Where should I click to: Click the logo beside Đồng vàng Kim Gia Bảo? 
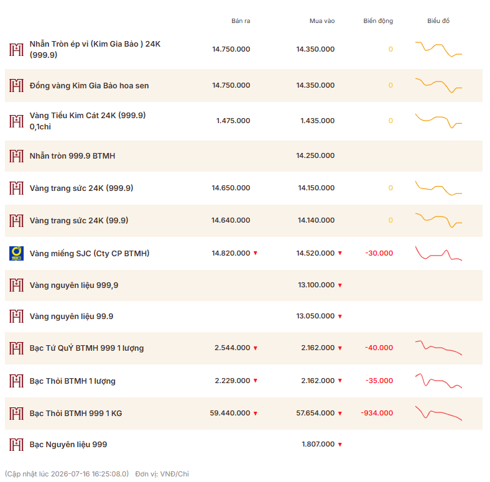tap(16, 85)
